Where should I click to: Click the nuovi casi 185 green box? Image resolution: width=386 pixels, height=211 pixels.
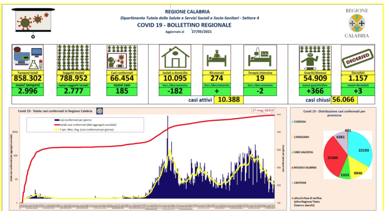tap(122, 92)
